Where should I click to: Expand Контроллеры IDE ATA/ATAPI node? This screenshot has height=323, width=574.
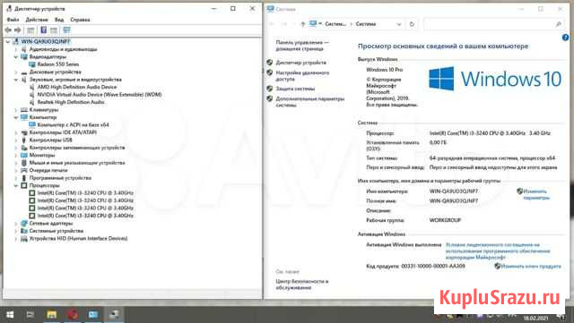pyautogui.click(x=16, y=132)
